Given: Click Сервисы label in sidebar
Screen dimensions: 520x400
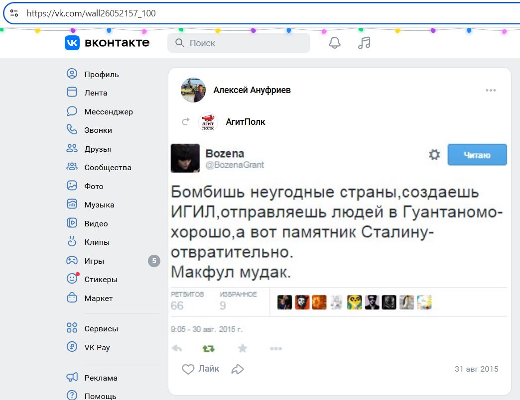Looking at the screenshot, I should click(101, 329).
